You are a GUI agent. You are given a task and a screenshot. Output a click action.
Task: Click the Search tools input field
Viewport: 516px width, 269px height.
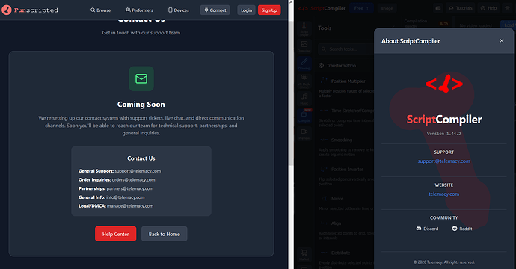[x=345, y=49]
